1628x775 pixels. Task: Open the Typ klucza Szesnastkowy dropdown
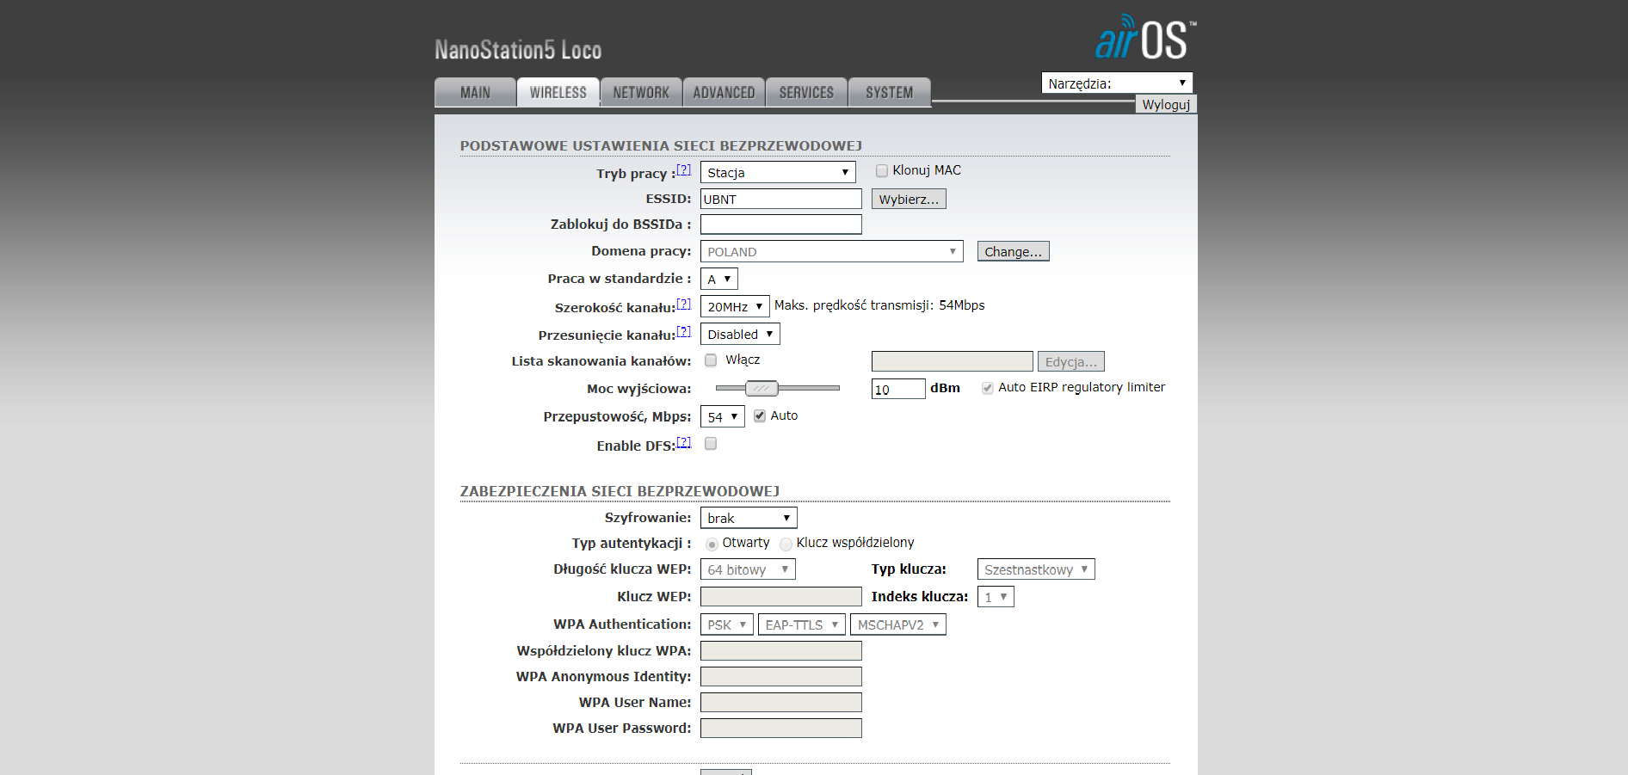pyautogui.click(x=1036, y=569)
